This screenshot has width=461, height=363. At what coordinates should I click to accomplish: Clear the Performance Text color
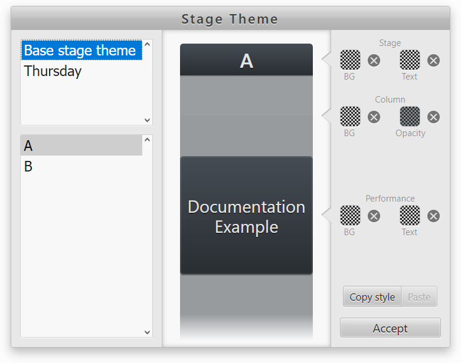[x=433, y=216]
